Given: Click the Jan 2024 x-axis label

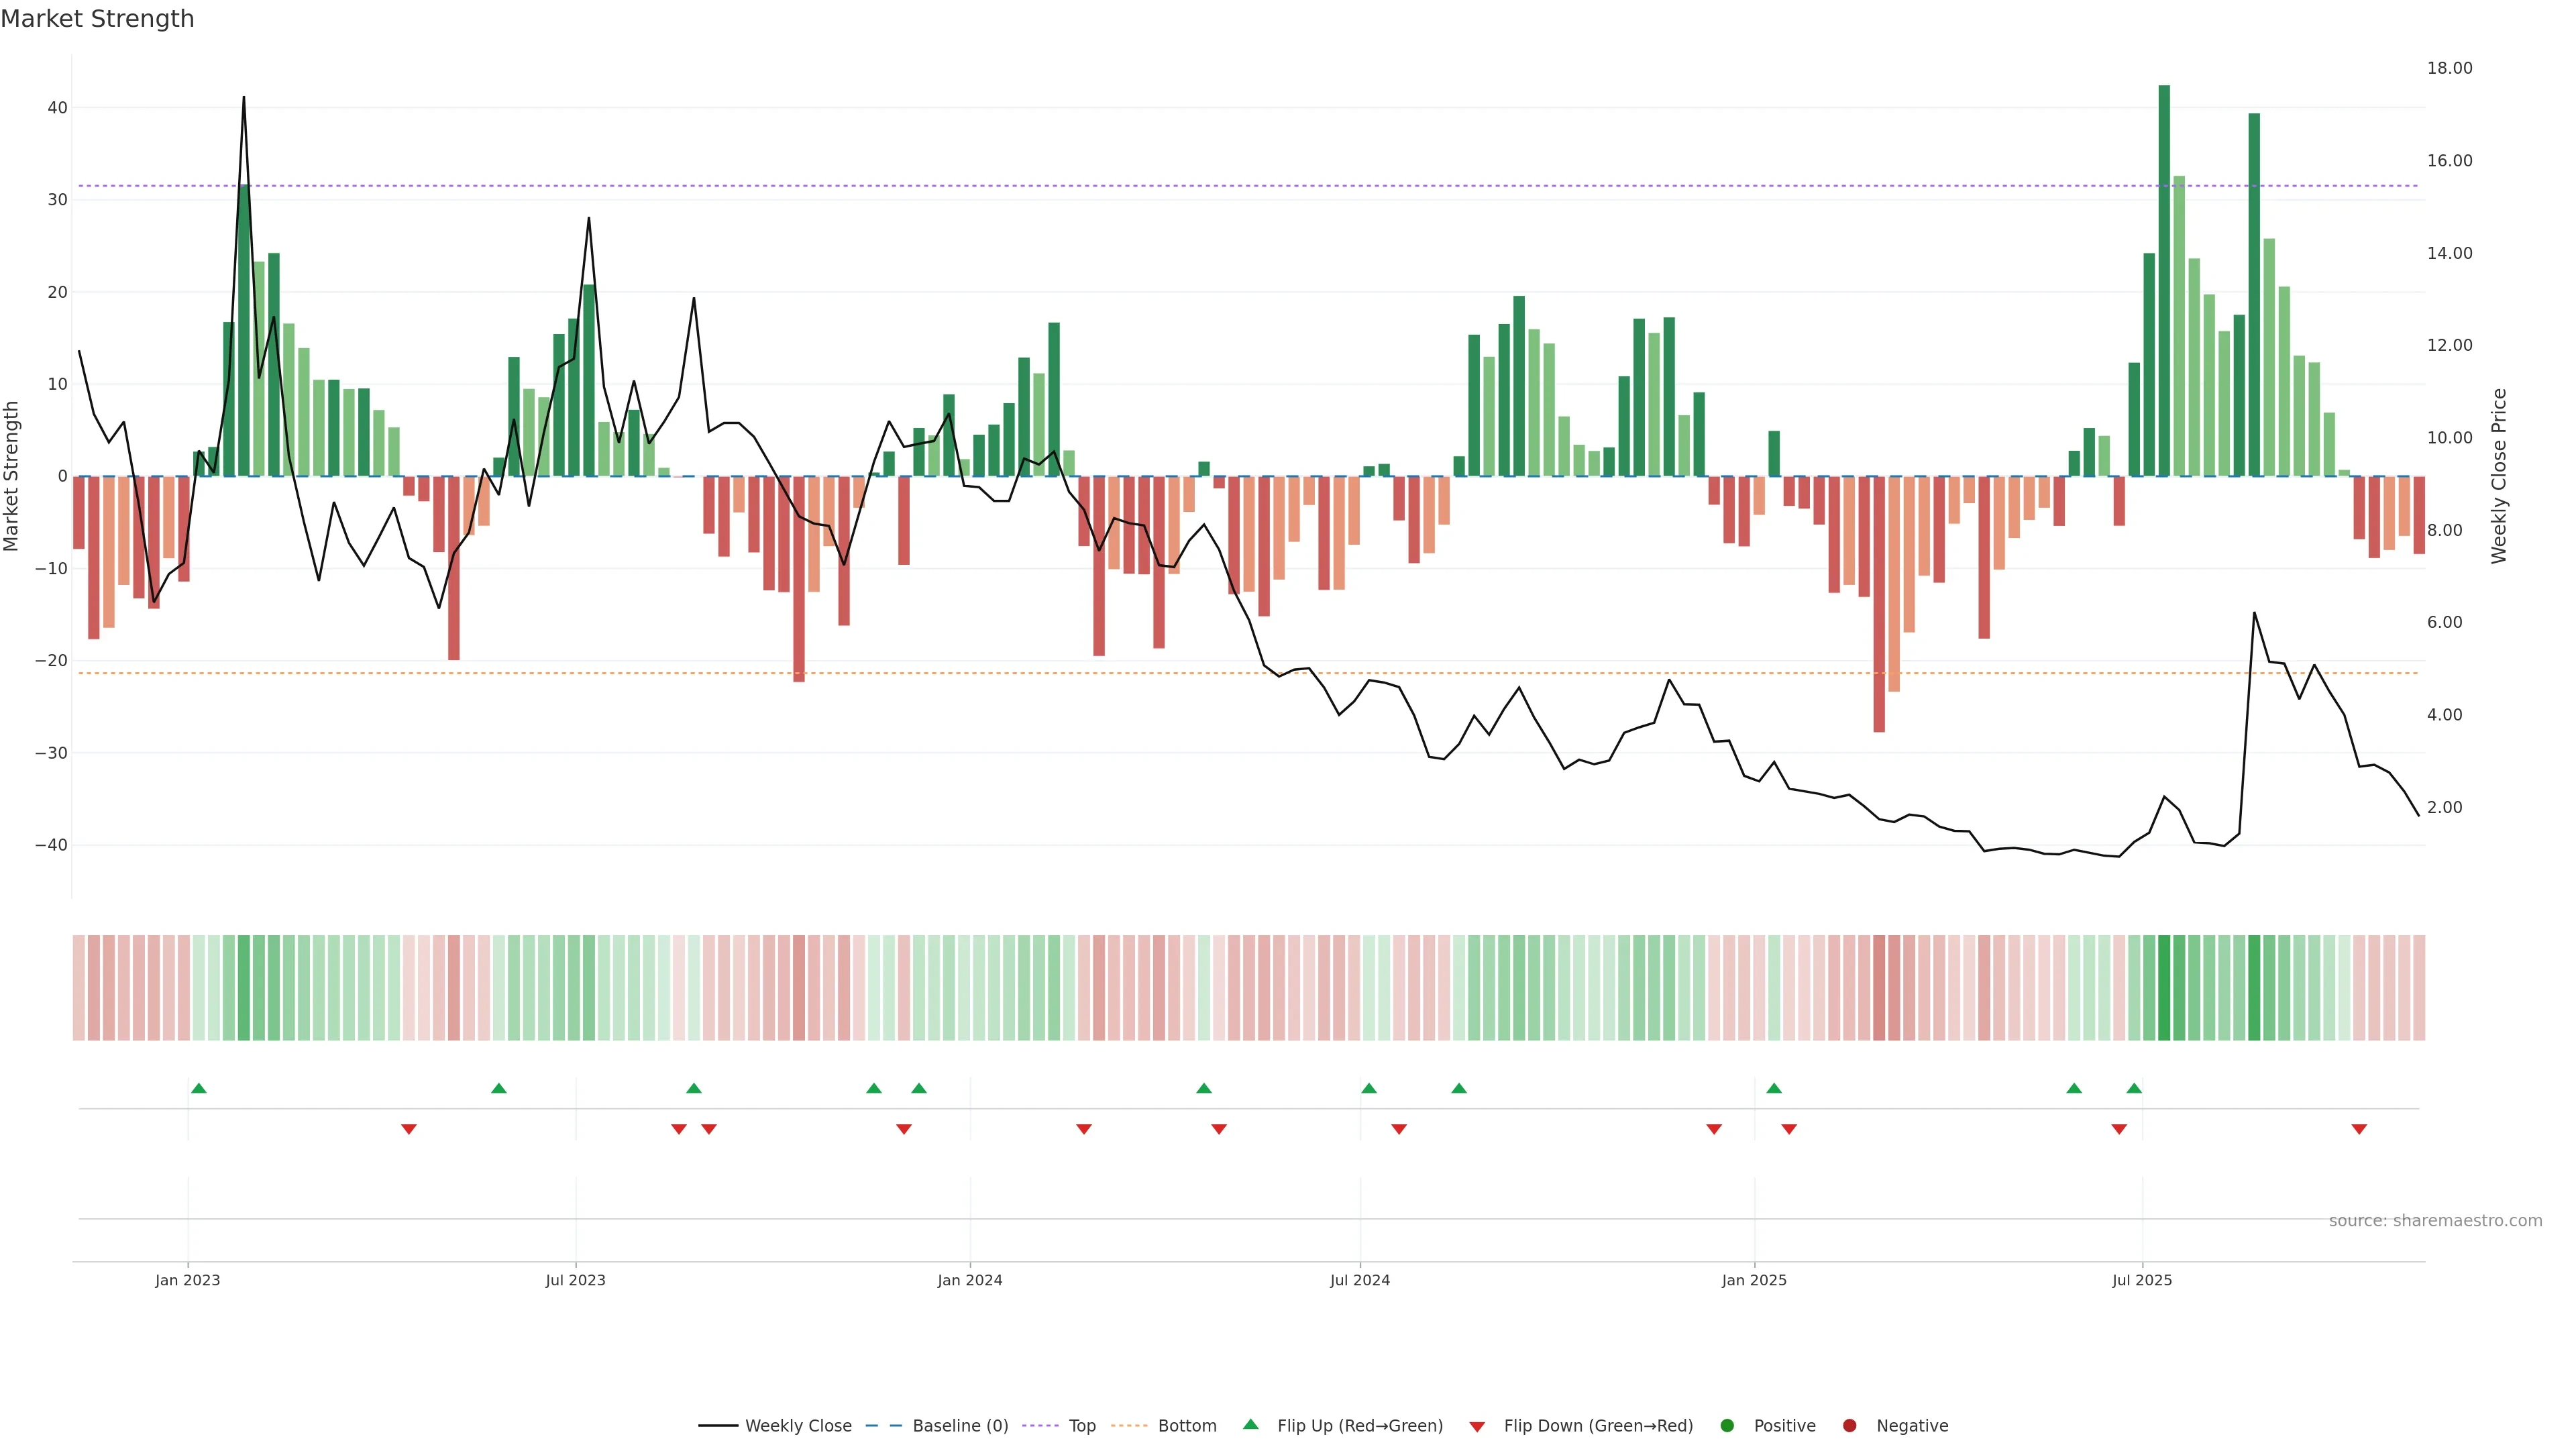Looking at the screenshot, I should [x=969, y=1280].
